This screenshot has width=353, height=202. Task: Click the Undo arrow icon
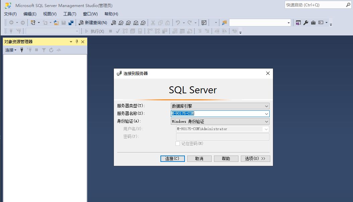(178, 22)
